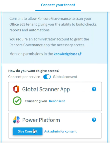Viewport: 110px width, 143px height.
Task: Click the Consent given status text
Action: coord(36,101)
